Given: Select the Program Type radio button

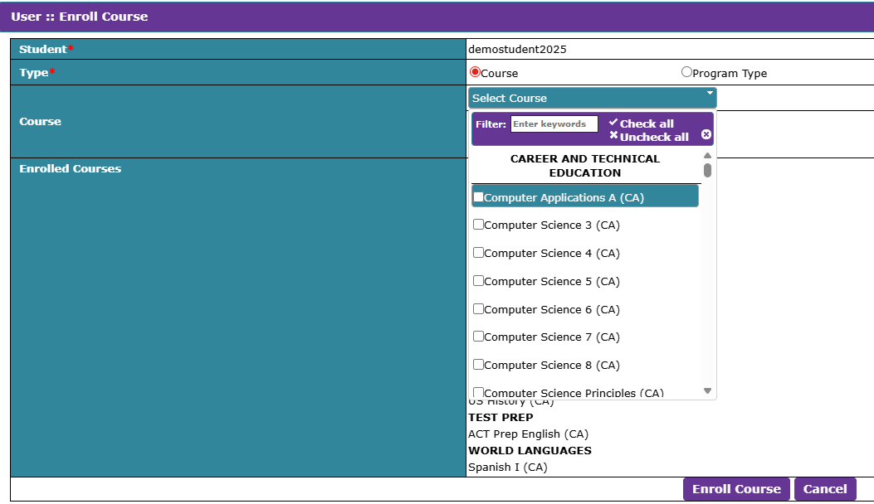Looking at the screenshot, I should point(686,72).
